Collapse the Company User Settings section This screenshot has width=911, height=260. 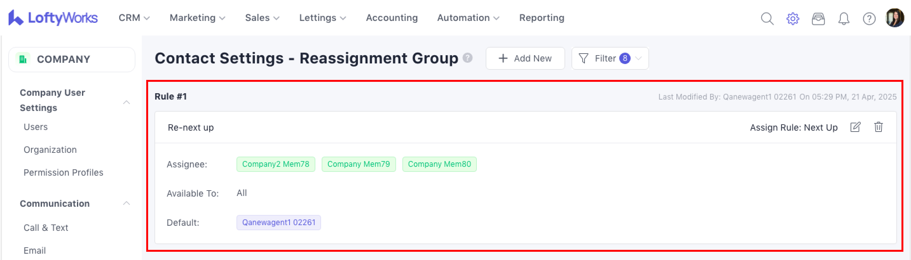point(126,102)
